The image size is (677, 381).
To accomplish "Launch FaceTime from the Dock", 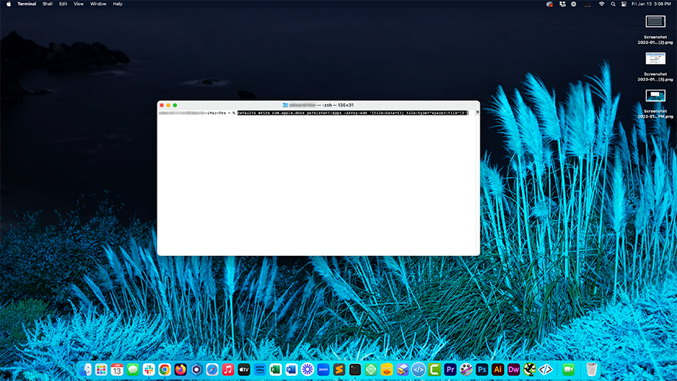I will coord(569,369).
